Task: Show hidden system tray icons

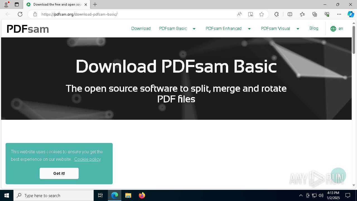Action: 301,195
